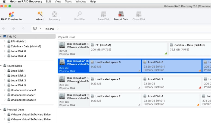The width and height of the screenshot is (211, 123).
Task: Collapse the Found Disks tree node
Action: pyautogui.click(x=1, y=66)
